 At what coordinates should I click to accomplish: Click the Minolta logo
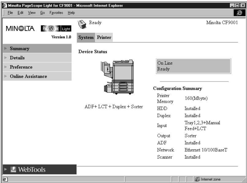click(20, 28)
